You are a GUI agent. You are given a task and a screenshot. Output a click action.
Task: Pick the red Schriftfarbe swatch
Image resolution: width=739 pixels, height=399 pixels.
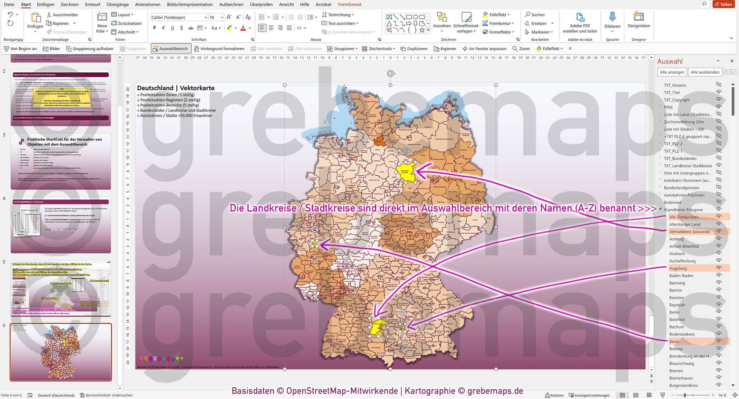tap(243, 28)
